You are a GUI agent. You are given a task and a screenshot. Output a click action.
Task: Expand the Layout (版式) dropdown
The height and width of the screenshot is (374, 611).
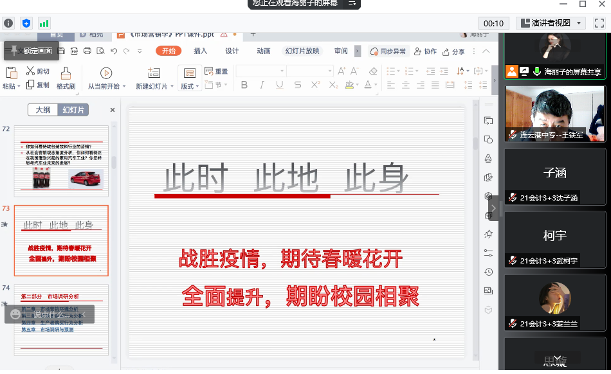click(x=190, y=86)
